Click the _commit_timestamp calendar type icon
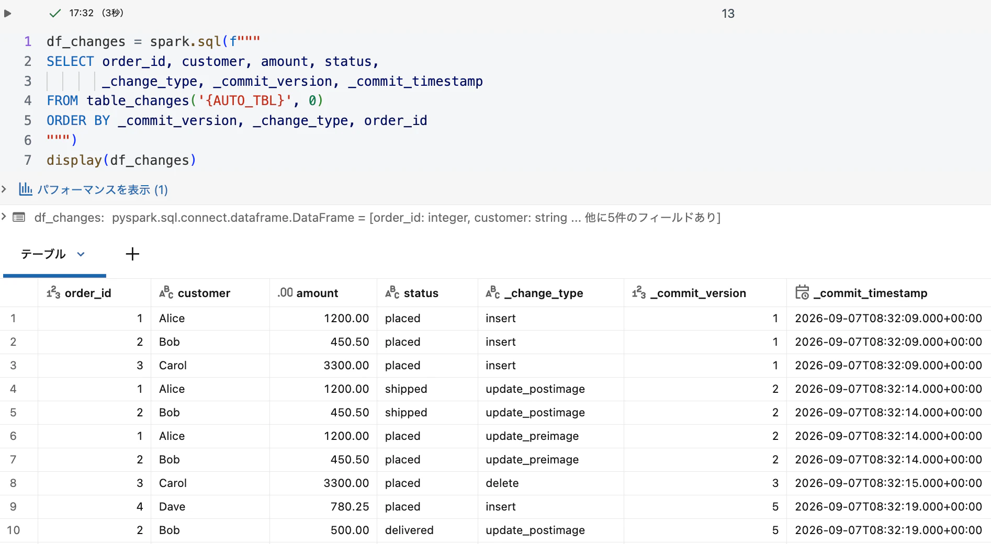 pos(802,292)
